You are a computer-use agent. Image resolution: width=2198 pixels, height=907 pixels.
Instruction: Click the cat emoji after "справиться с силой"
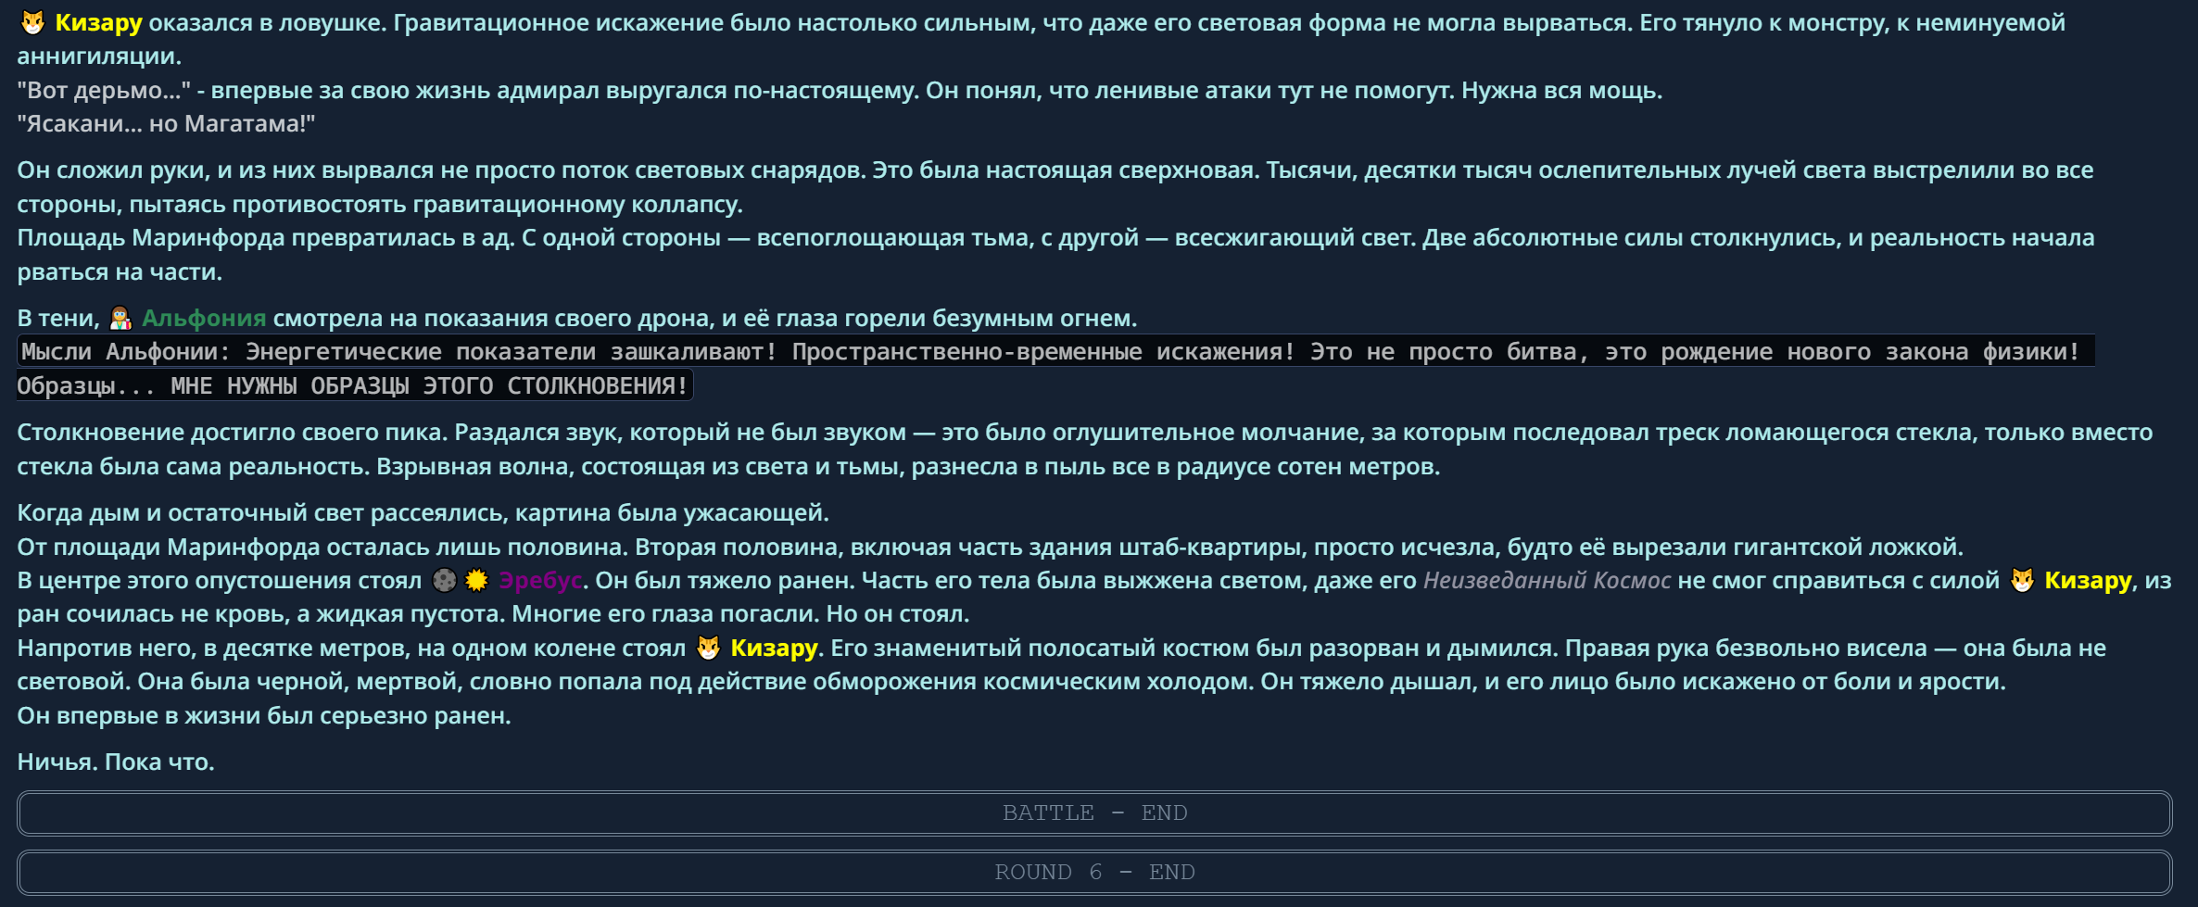pyautogui.click(x=2022, y=580)
